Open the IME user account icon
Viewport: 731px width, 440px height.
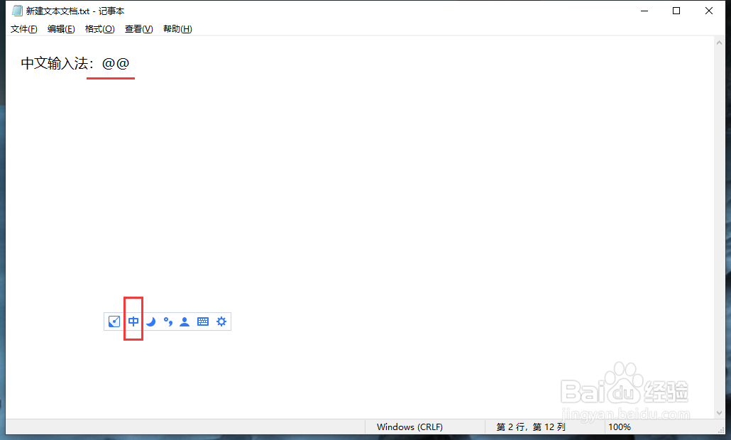pos(185,321)
